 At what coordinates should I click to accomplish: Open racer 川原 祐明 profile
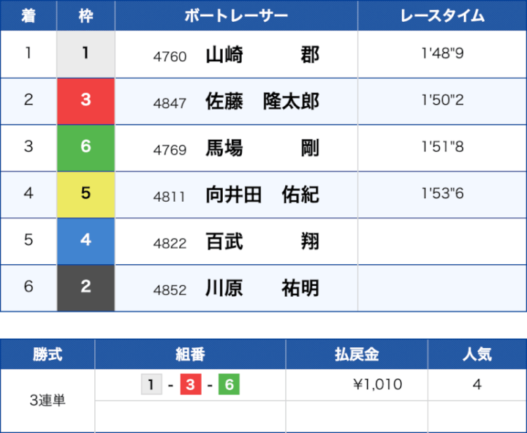pyautogui.click(x=262, y=288)
